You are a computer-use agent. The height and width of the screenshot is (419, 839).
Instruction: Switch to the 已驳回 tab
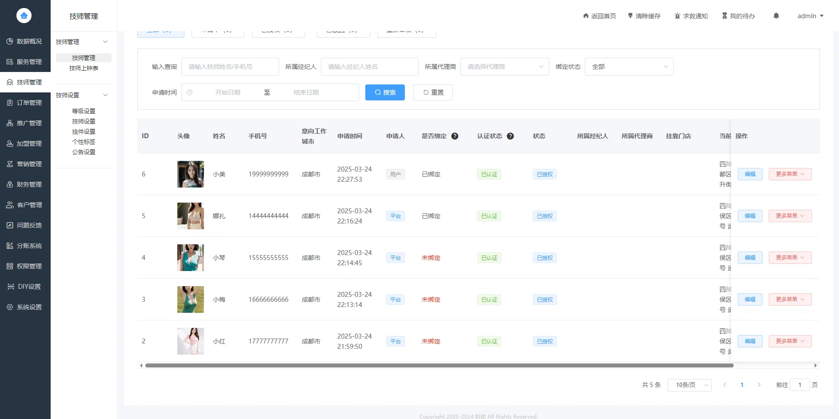click(x=343, y=31)
